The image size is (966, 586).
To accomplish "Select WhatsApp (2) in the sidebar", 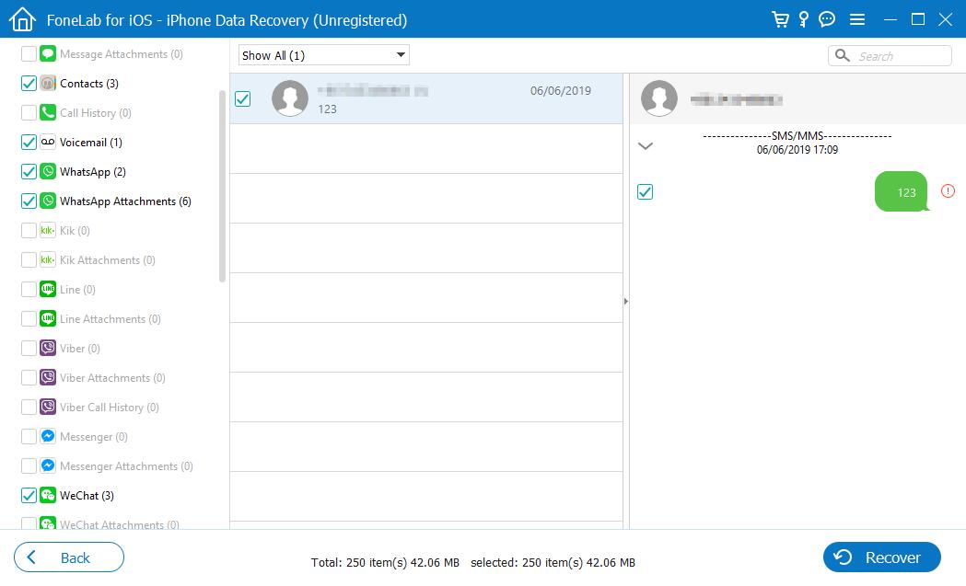I will coord(92,172).
